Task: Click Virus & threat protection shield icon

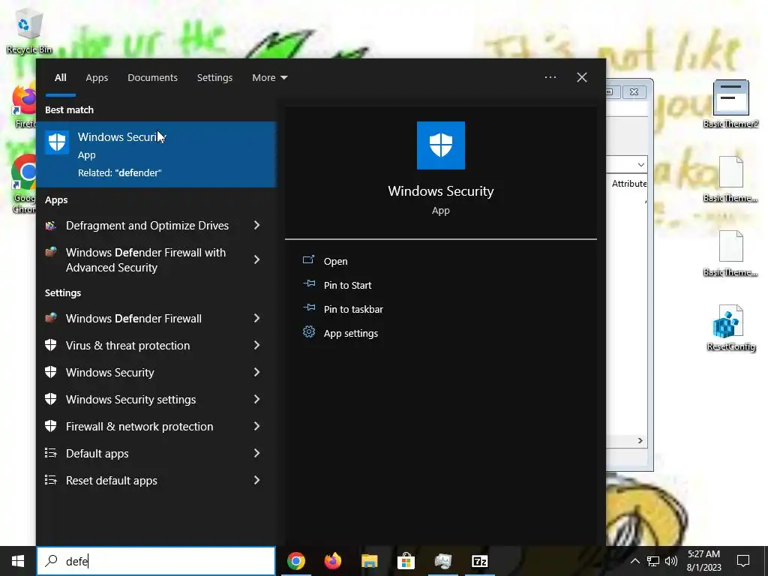Action: tap(51, 345)
